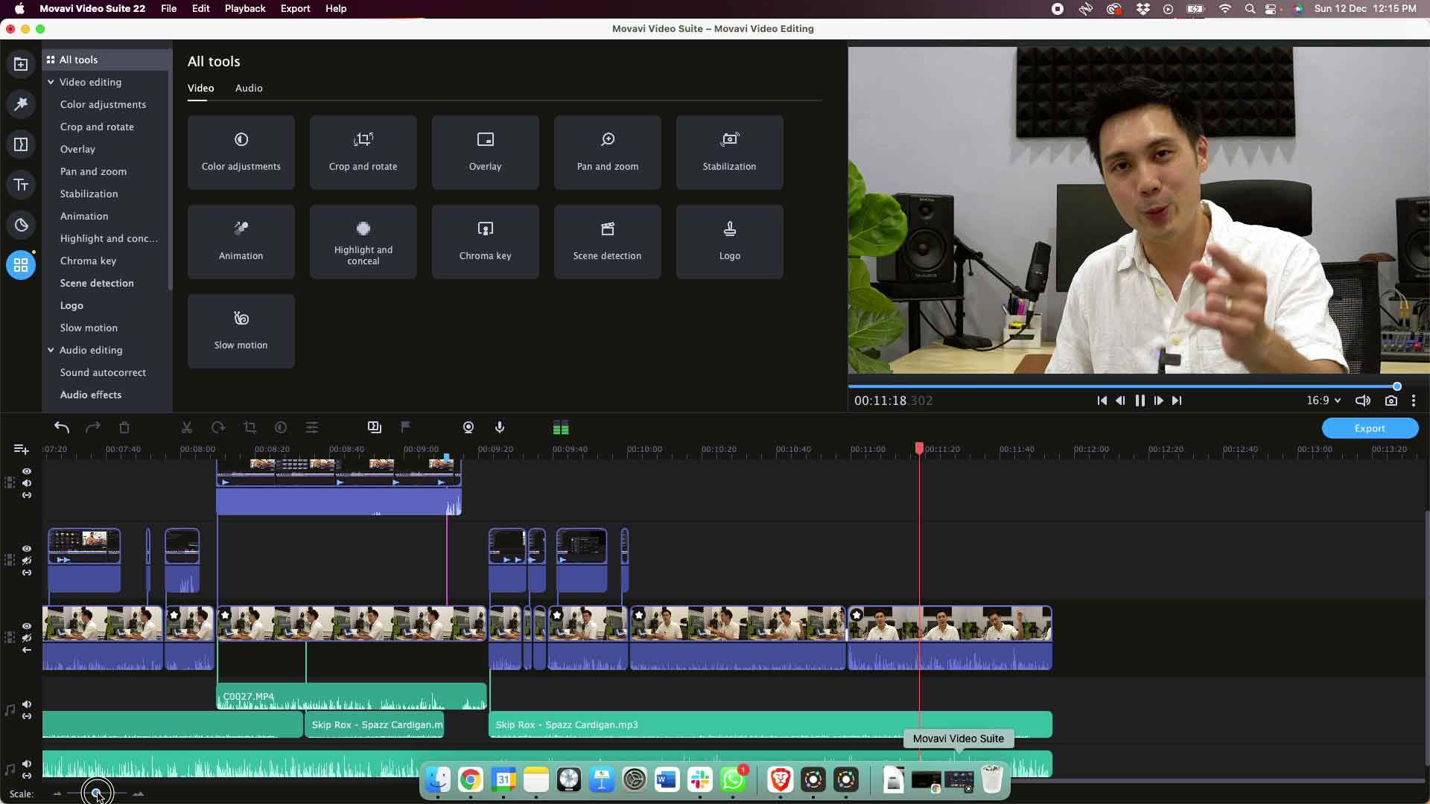Collapse the Video editing tree section
This screenshot has width=1430, height=804.
[x=51, y=82]
